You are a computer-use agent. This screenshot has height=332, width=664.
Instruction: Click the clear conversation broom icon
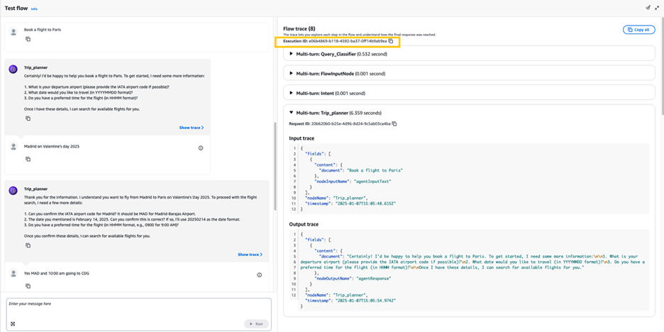[x=648, y=8]
